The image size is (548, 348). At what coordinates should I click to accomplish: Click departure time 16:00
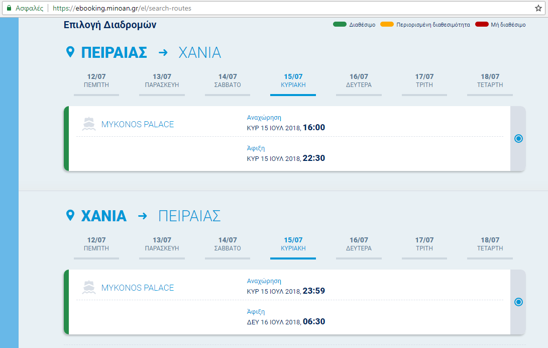click(x=314, y=127)
